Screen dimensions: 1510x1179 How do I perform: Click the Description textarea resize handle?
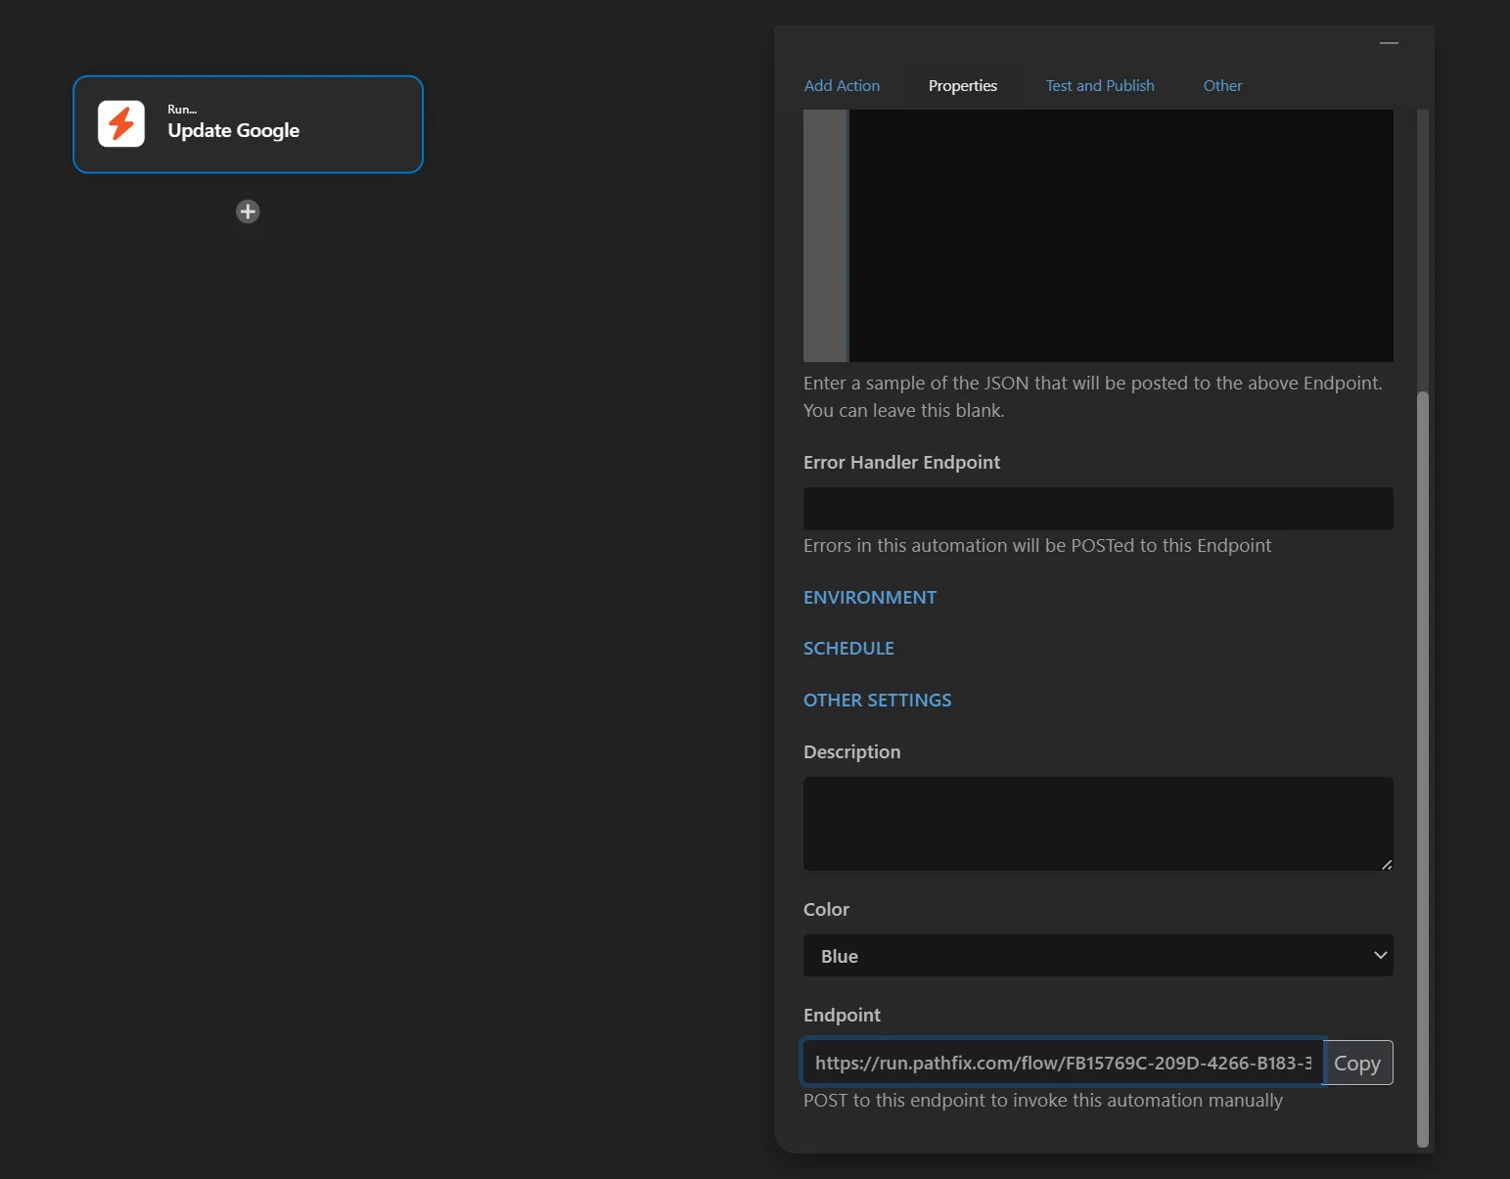coord(1387,864)
